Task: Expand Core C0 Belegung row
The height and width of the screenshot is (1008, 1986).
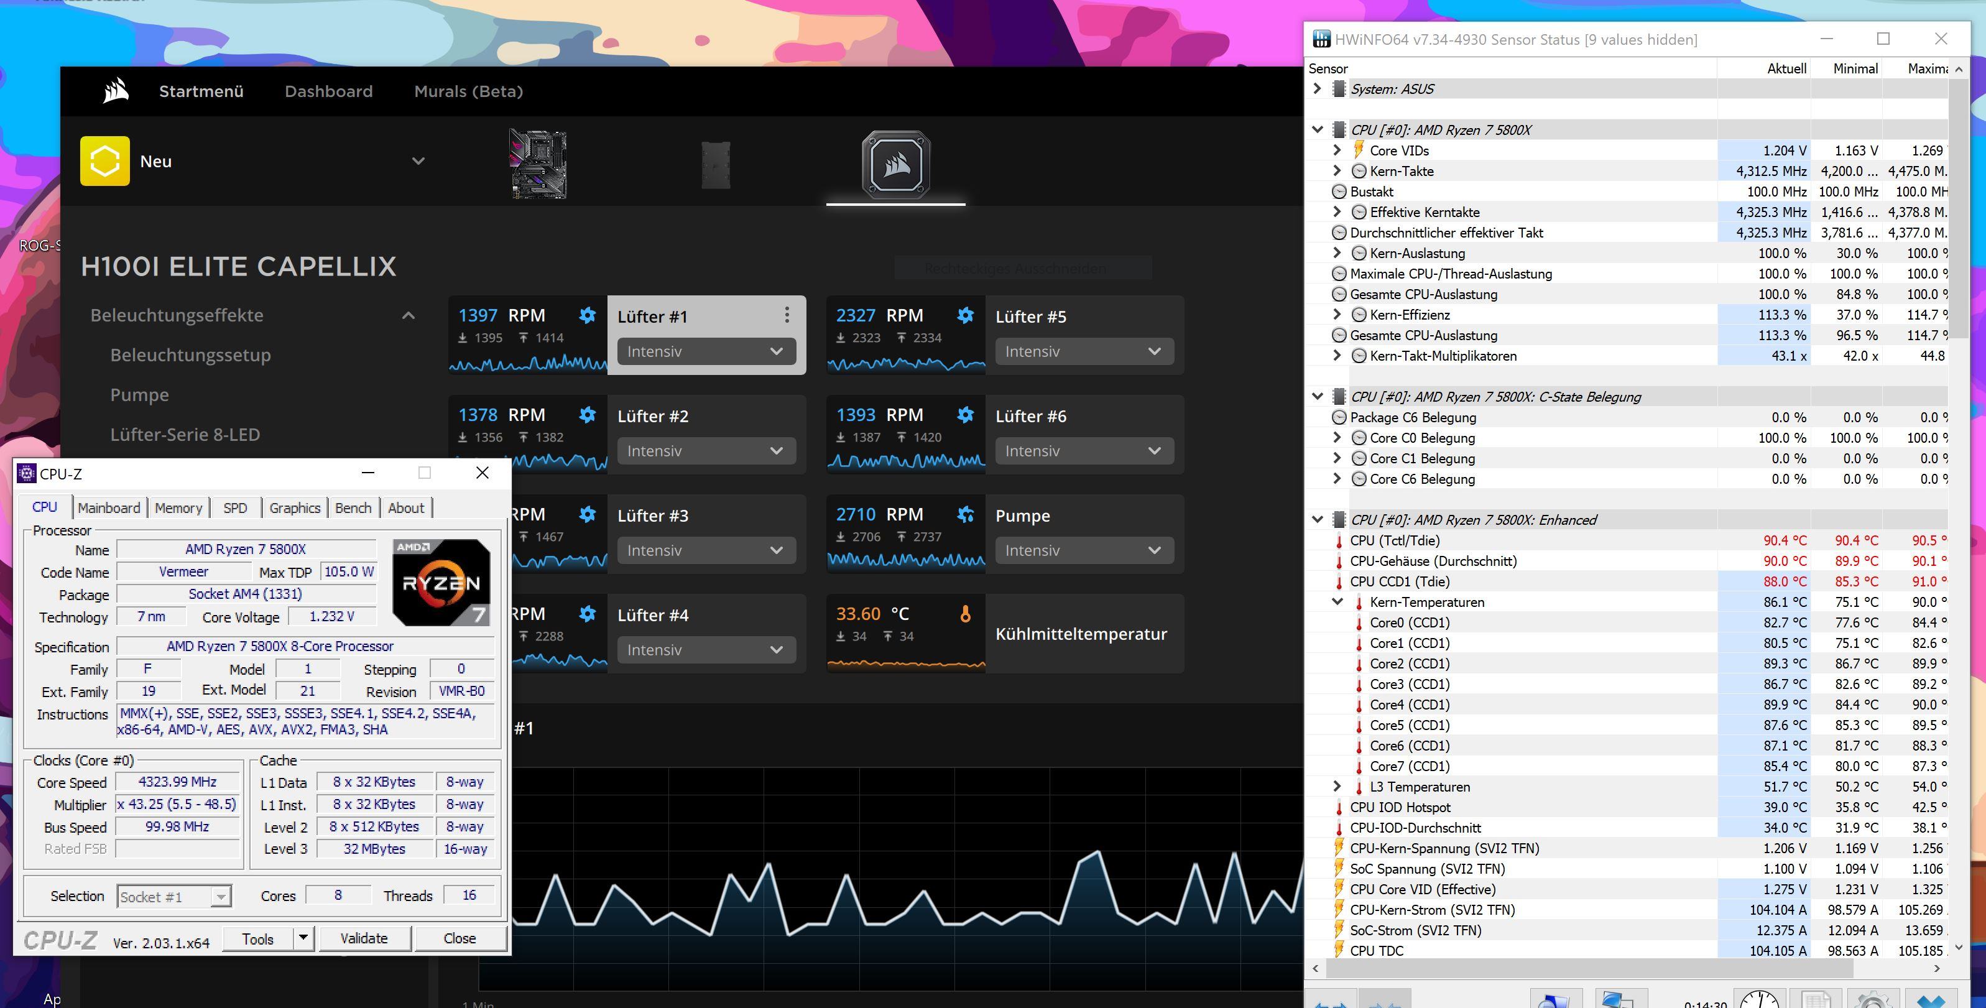Action: pyautogui.click(x=1337, y=437)
